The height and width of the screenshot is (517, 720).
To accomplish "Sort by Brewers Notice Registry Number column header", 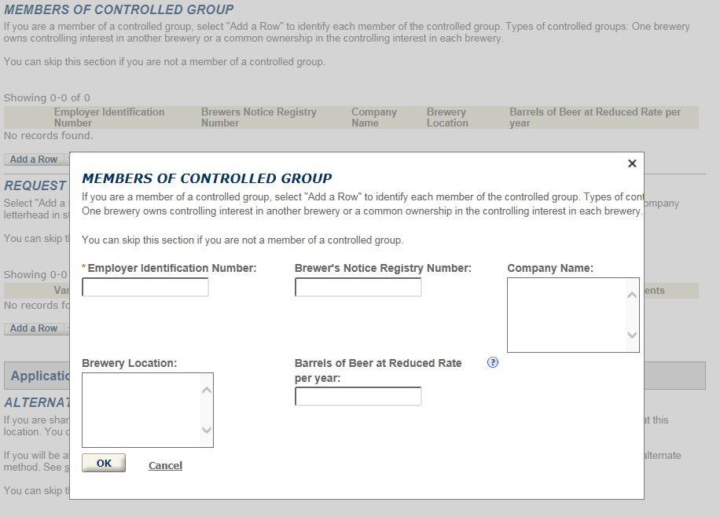I will tap(259, 117).
